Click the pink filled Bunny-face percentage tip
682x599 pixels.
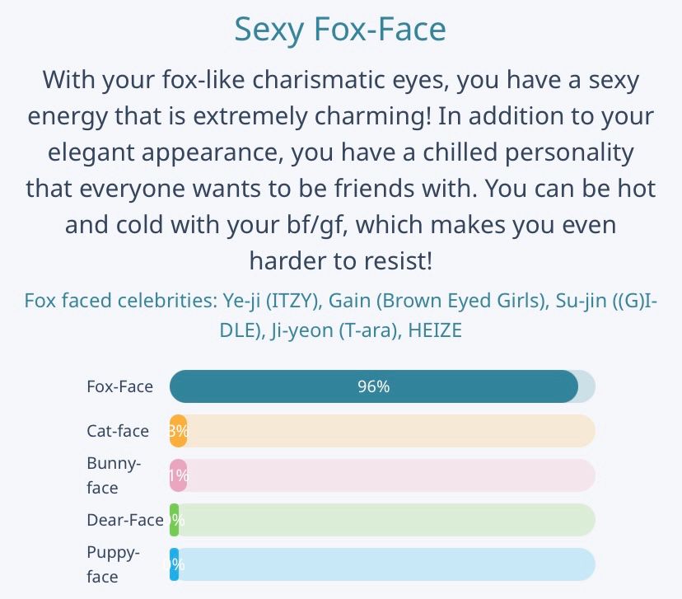(x=178, y=475)
